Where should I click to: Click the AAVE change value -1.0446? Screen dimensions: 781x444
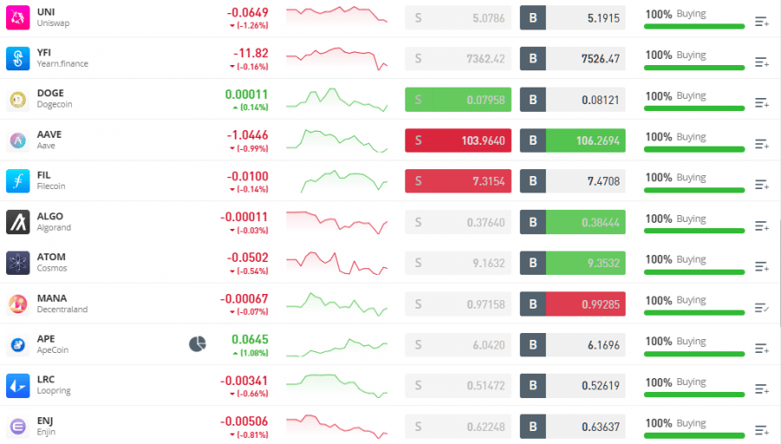tap(247, 135)
